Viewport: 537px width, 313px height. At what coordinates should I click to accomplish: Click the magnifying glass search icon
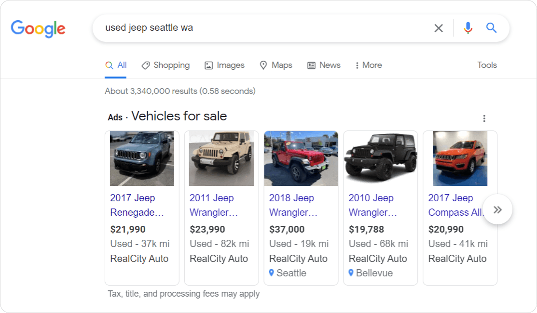[491, 28]
